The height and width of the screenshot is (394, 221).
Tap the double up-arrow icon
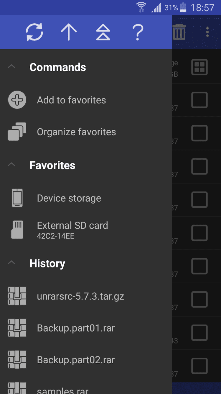[103, 32]
